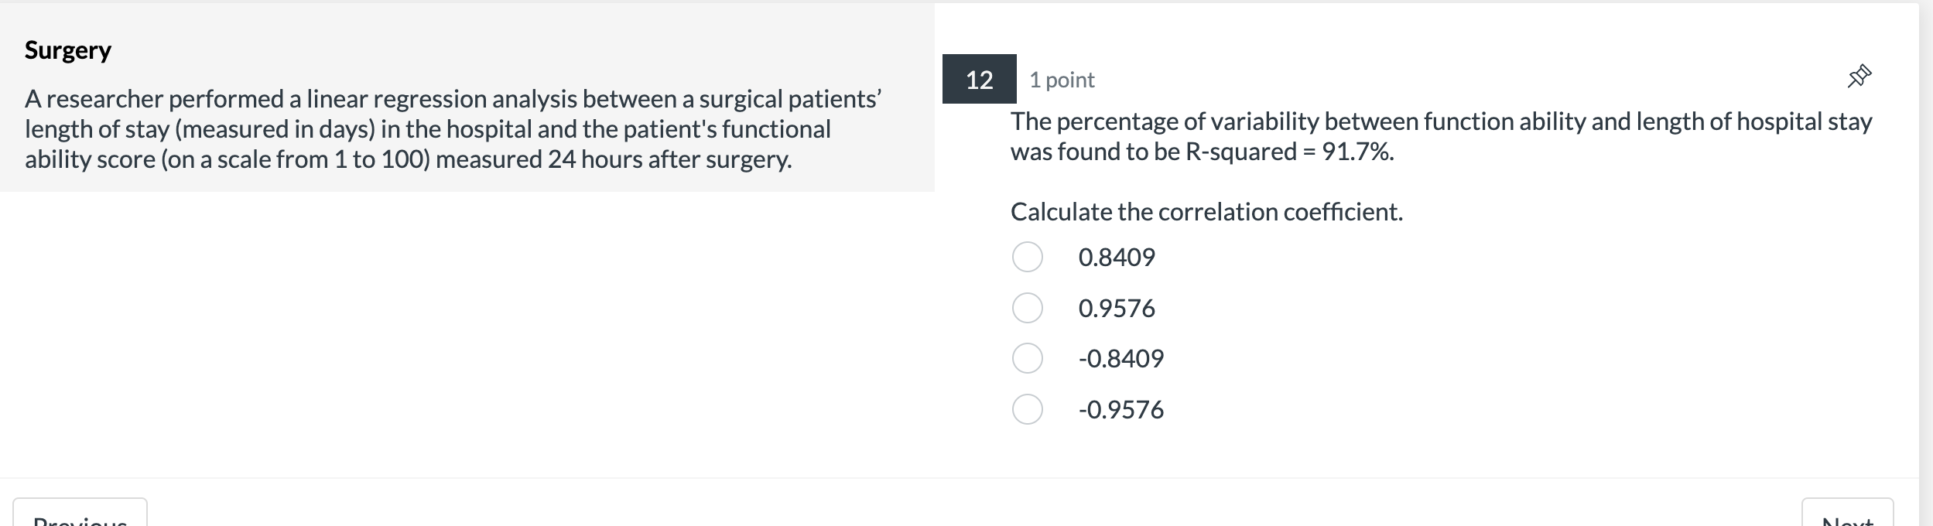Image resolution: width=1933 pixels, height=526 pixels.
Task: Click the question number 12 badge
Action: tap(979, 79)
